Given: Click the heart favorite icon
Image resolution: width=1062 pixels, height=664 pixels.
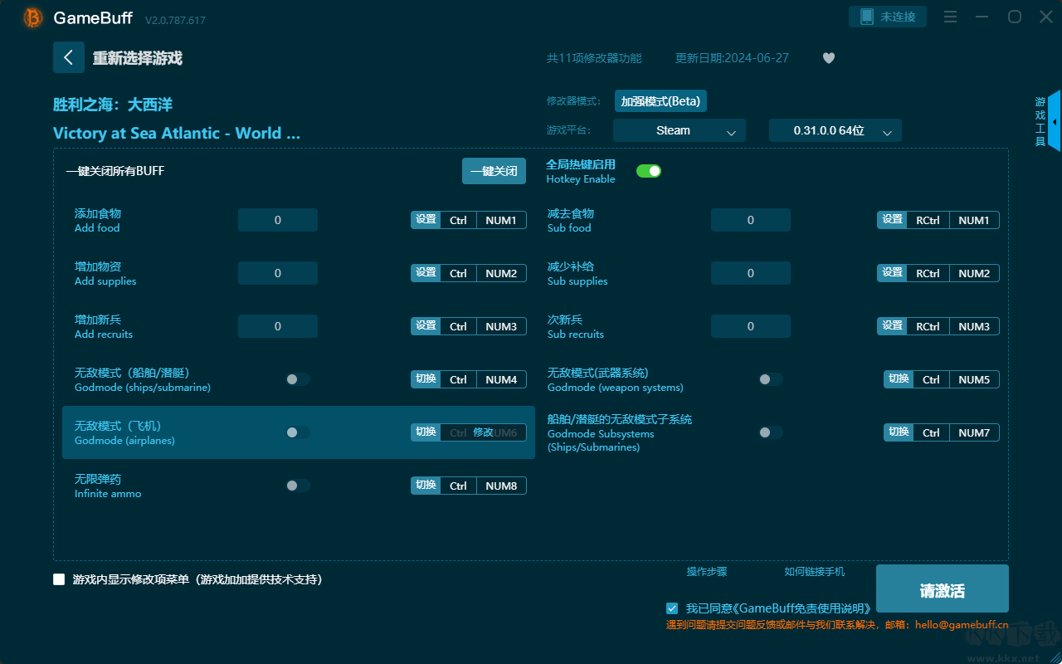Looking at the screenshot, I should 828,58.
